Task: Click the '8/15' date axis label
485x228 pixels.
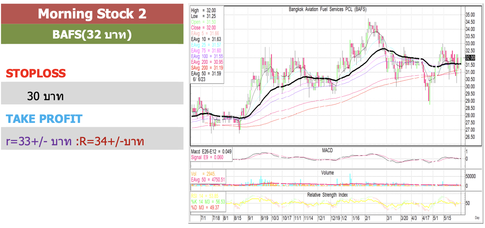Action: pos(238,218)
